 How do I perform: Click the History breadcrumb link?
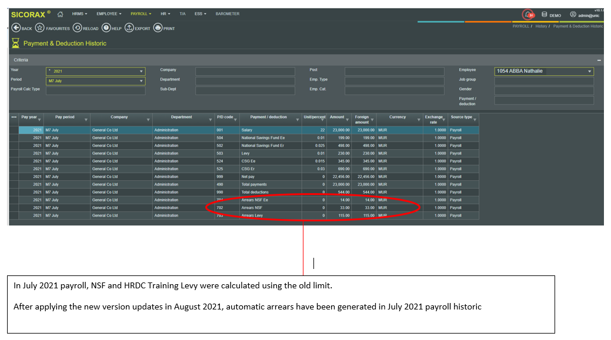click(541, 26)
